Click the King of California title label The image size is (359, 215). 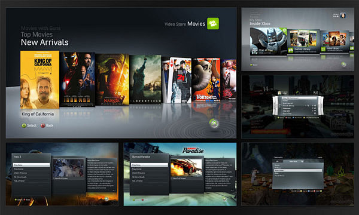[x=38, y=114]
